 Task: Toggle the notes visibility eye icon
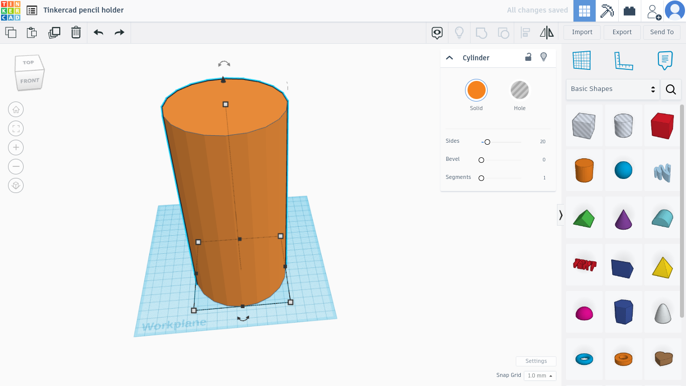click(437, 33)
